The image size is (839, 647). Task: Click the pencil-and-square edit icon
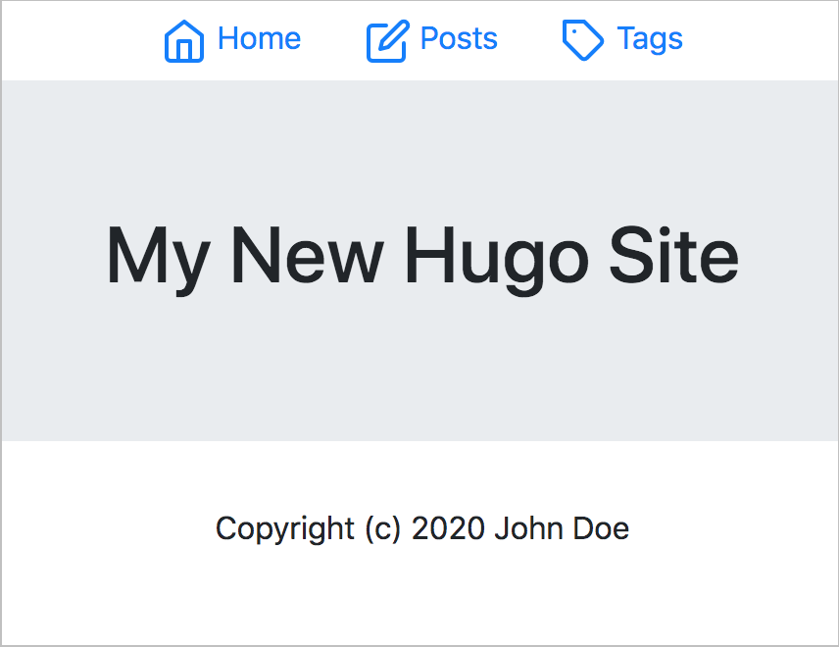[x=388, y=41]
